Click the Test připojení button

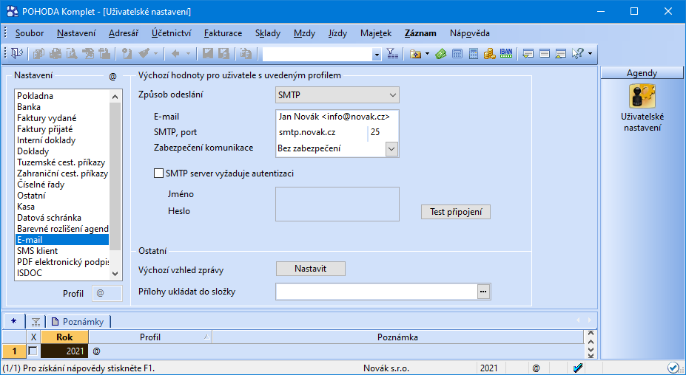[456, 212]
